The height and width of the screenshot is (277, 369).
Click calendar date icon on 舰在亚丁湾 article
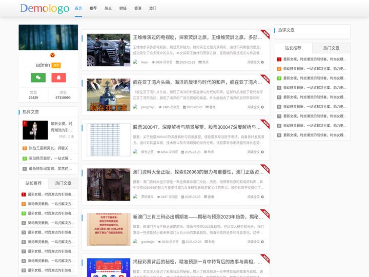[184, 107]
